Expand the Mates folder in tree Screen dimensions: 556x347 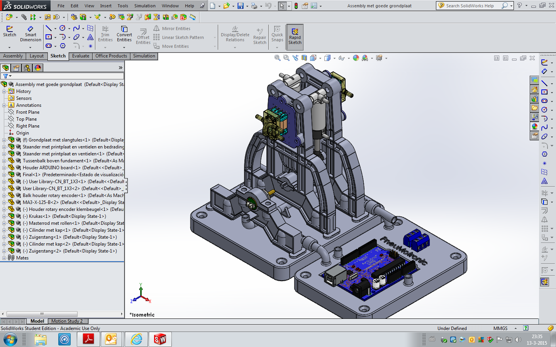click(x=4, y=258)
